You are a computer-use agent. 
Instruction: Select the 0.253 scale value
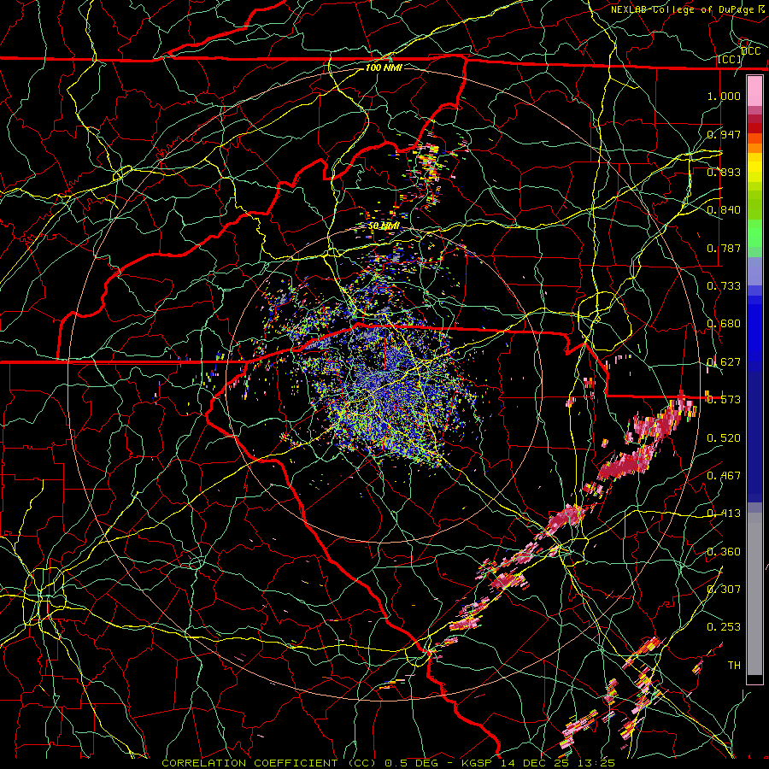(x=724, y=626)
